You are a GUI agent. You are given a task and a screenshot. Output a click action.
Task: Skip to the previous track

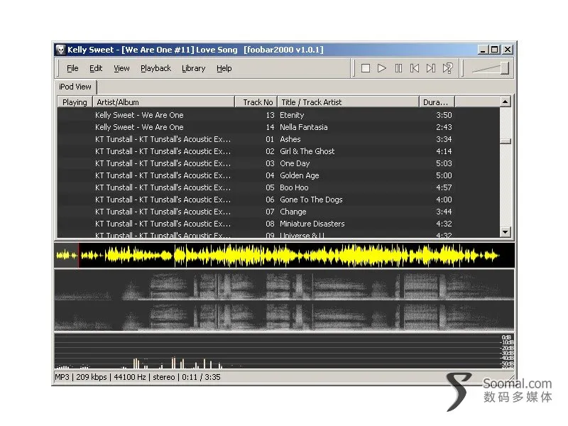[x=415, y=68]
